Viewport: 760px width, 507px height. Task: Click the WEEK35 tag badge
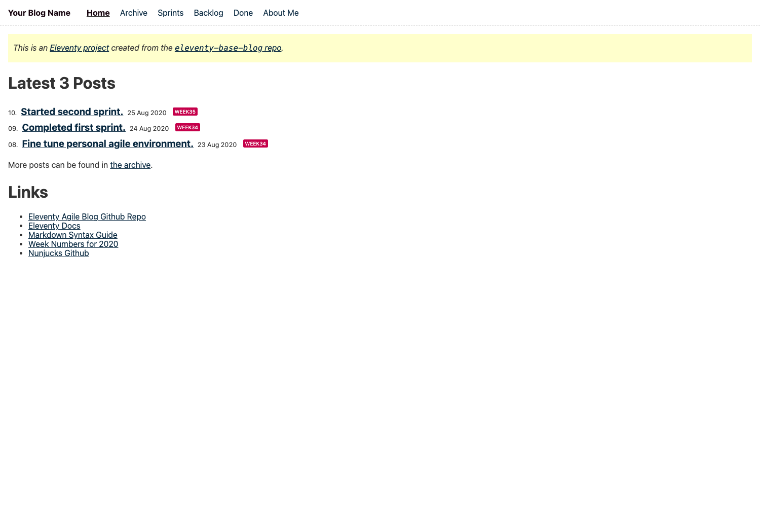pos(185,111)
